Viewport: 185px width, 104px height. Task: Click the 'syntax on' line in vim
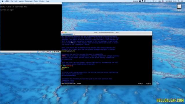[x=66, y=67]
